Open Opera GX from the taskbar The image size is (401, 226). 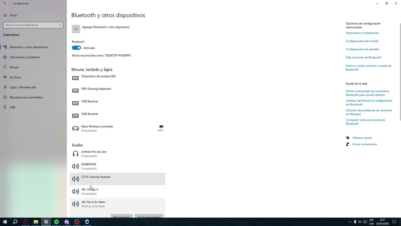tap(26, 222)
